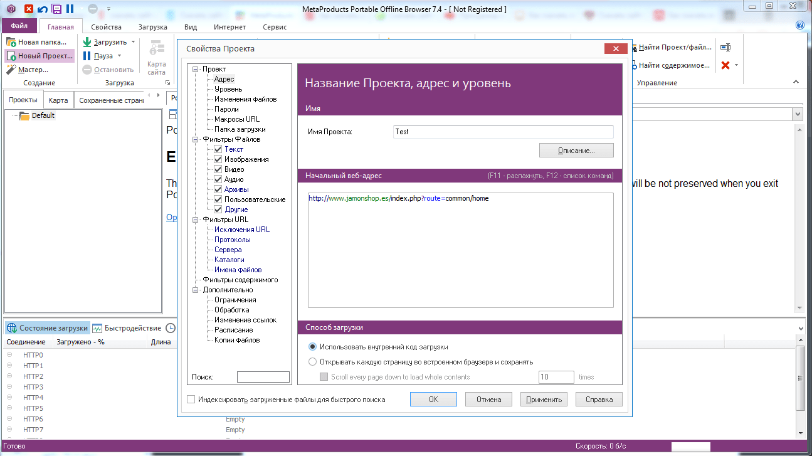Open the Загрузить dropdown arrow
The height and width of the screenshot is (456, 812).
click(134, 42)
